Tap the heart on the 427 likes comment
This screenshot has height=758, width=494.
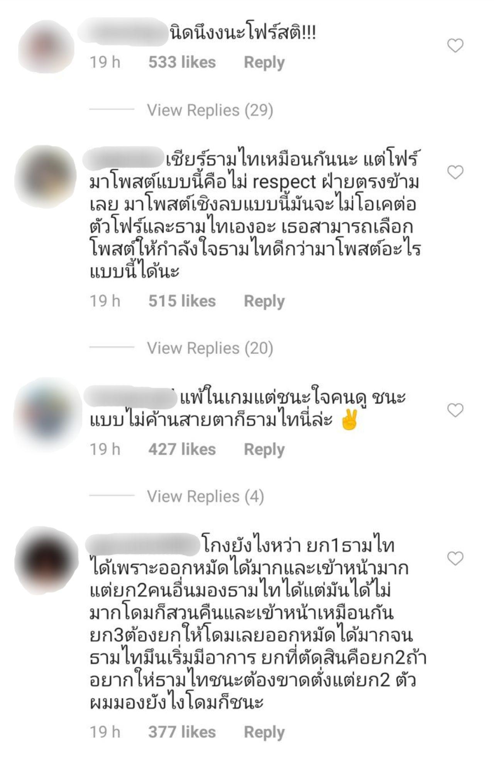pyautogui.click(x=455, y=410)
